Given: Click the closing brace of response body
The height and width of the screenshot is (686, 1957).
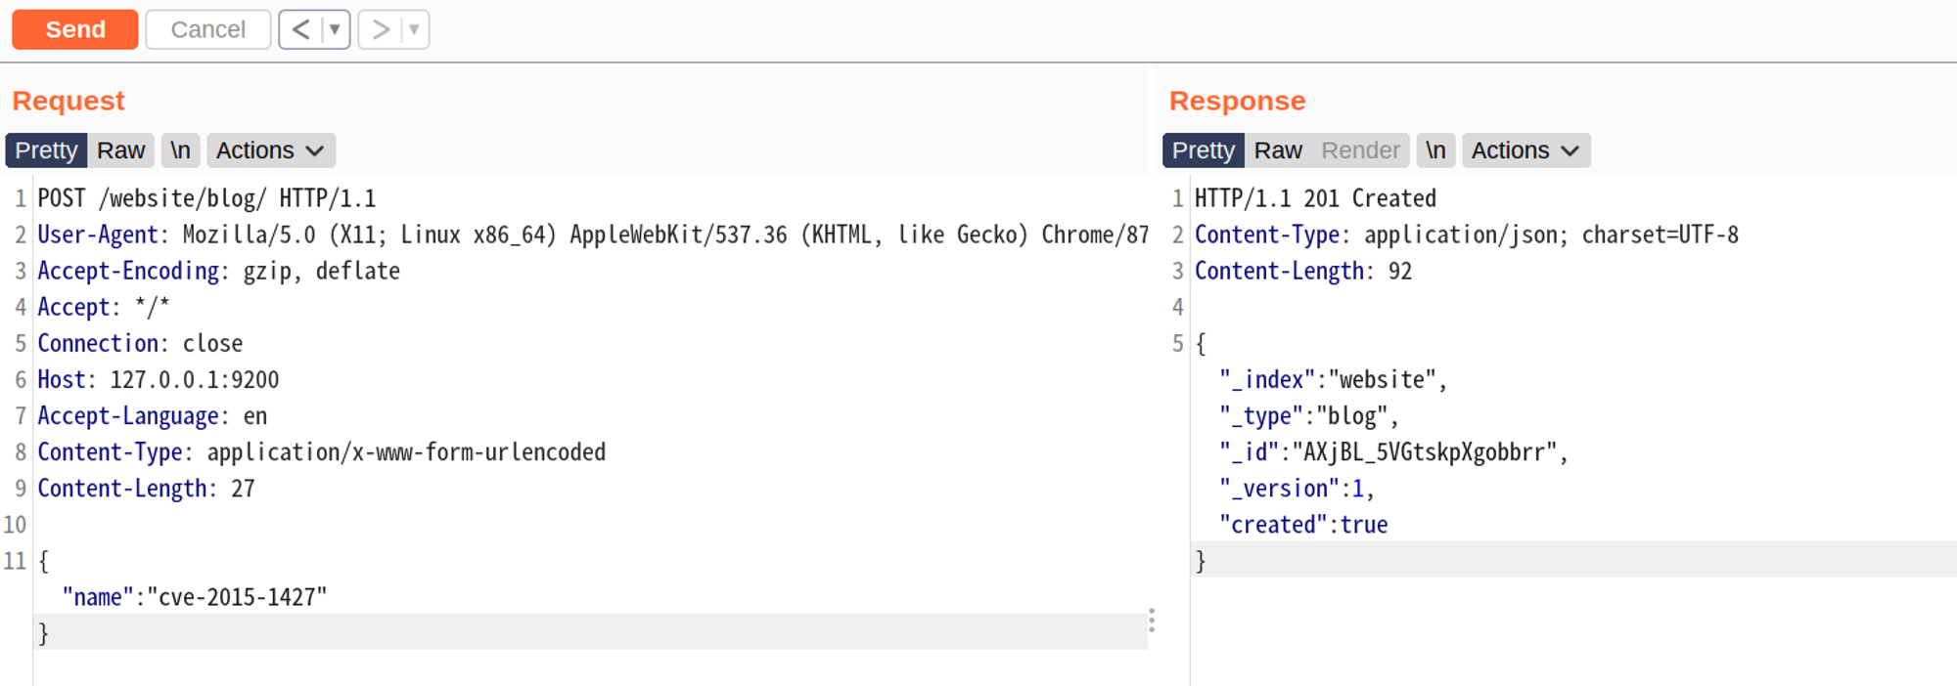Looking at the screenshot, I should tap(1201, 561).
